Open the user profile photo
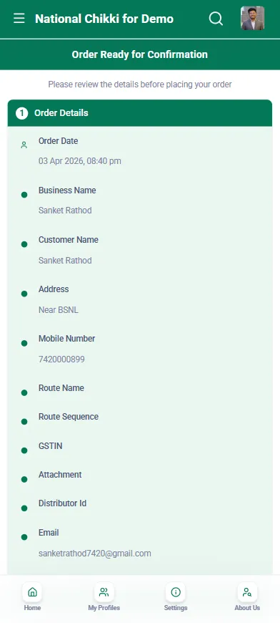The image size is (280, 623). point(252,19)
